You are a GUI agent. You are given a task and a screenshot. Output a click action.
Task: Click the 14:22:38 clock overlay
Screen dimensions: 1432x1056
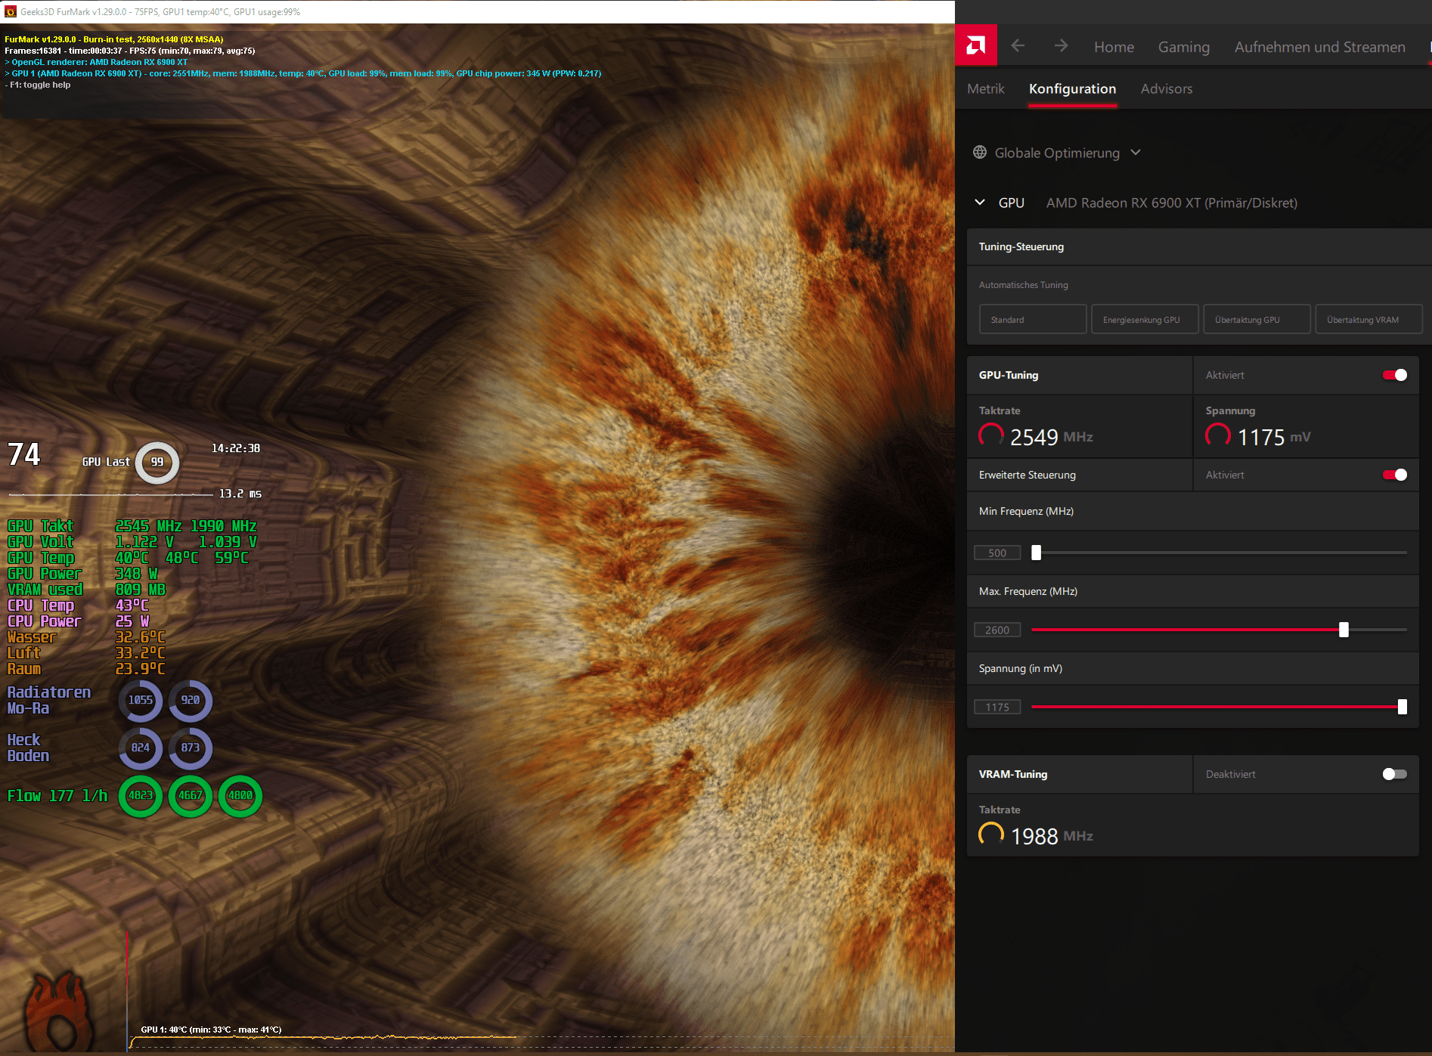tap(236, 448)
